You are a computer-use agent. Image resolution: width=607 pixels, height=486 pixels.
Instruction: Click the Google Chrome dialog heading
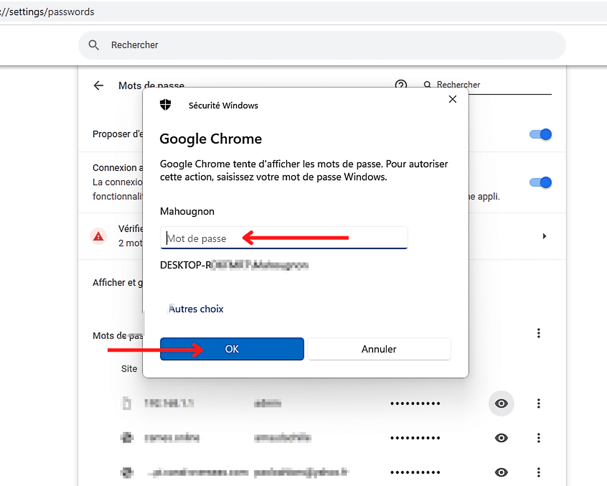click(211, 139)
